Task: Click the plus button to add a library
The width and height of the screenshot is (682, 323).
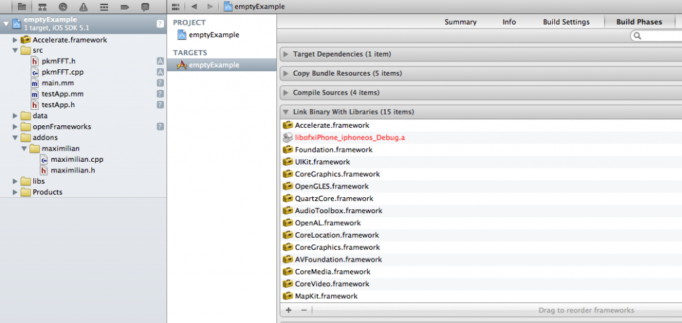Action: (288, 310)
